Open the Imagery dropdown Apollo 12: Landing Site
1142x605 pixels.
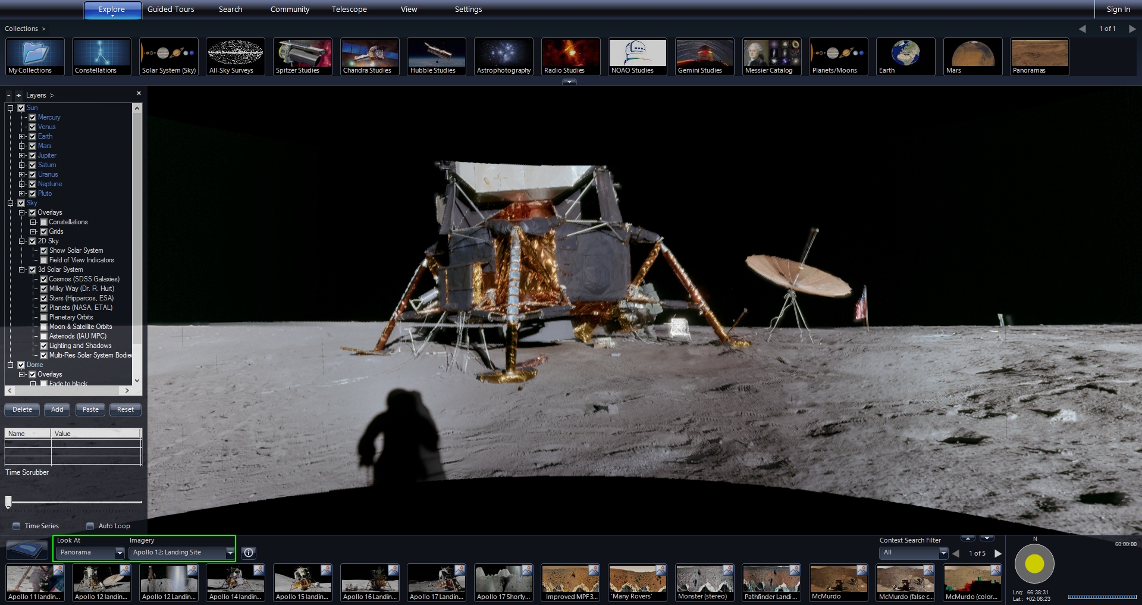(x=181, y=553)
